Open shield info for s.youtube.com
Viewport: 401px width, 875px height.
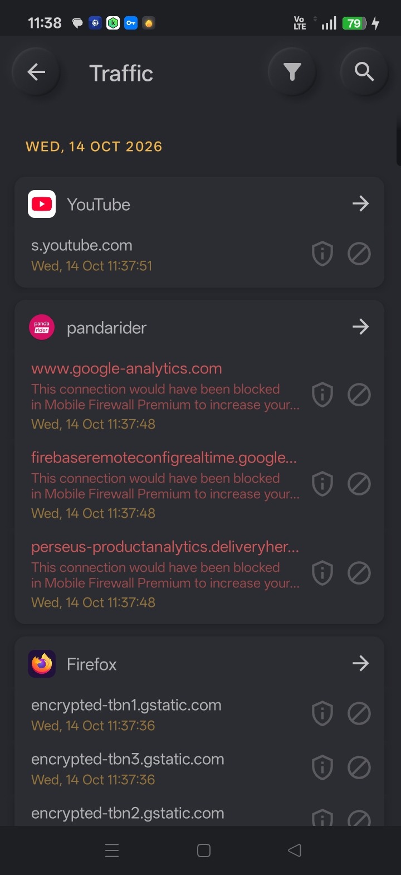click(322, 254)
